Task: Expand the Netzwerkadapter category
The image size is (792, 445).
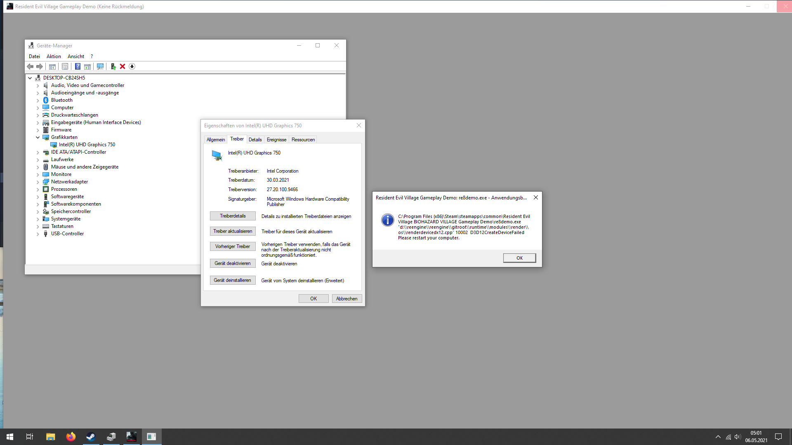Action: (x=38, y=182)
